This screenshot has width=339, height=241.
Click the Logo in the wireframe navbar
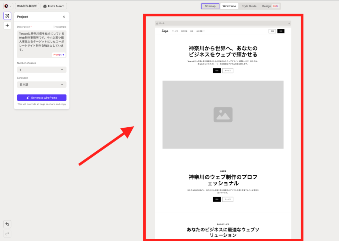[x=165, y=31]
